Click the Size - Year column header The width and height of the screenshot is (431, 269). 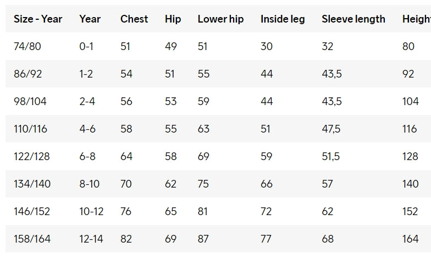point(38,19)
